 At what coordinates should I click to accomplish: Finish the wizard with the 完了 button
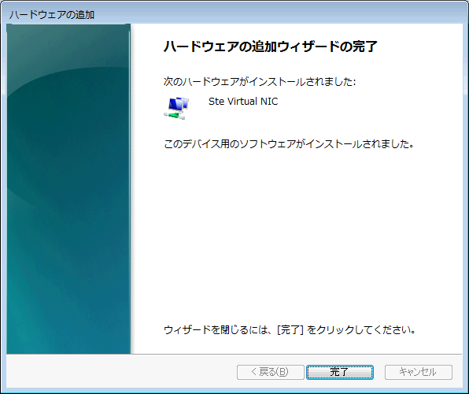(x=340, y=372)
